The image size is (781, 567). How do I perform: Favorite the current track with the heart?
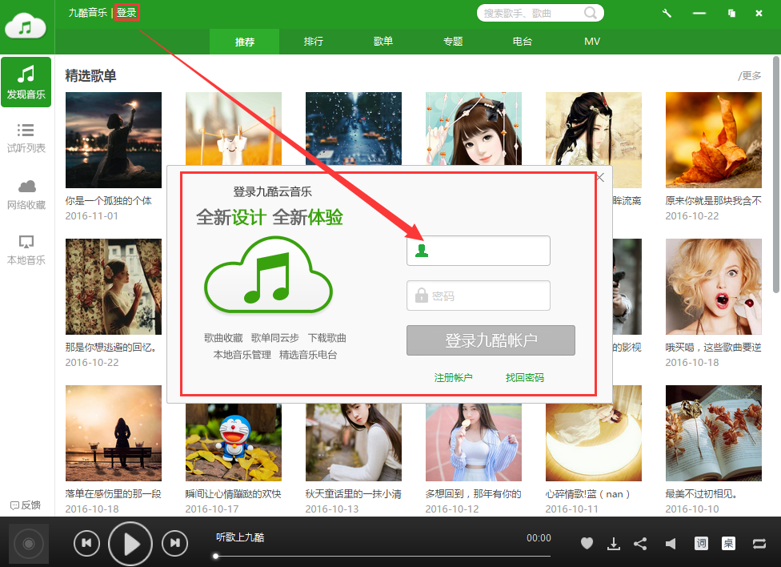(587, 543)
